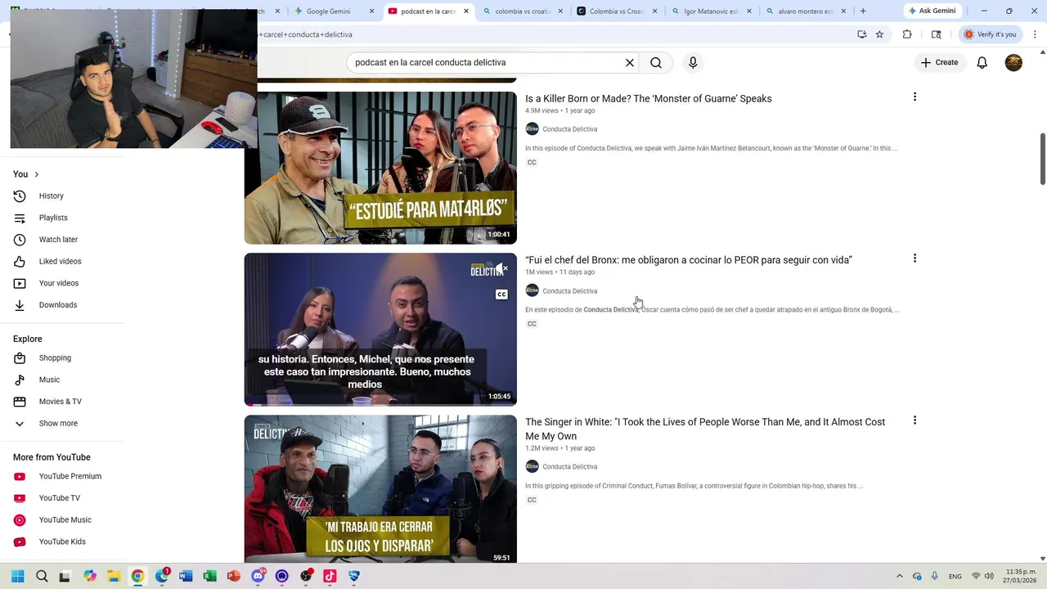
Task: Open Excel from taskbar
Action: point(209,576)
